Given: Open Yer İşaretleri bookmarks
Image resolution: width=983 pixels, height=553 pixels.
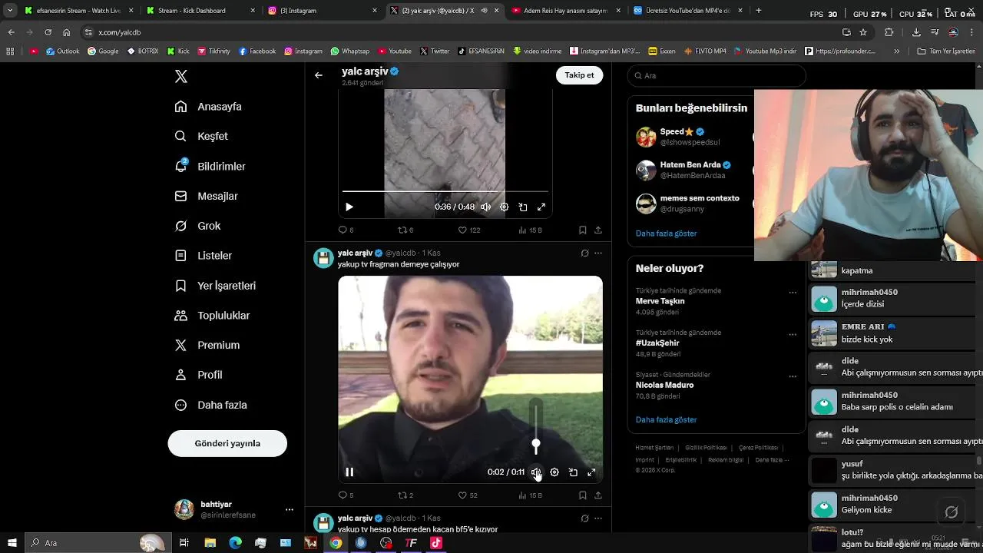Looking at the screenshot, I should (215, 285).
